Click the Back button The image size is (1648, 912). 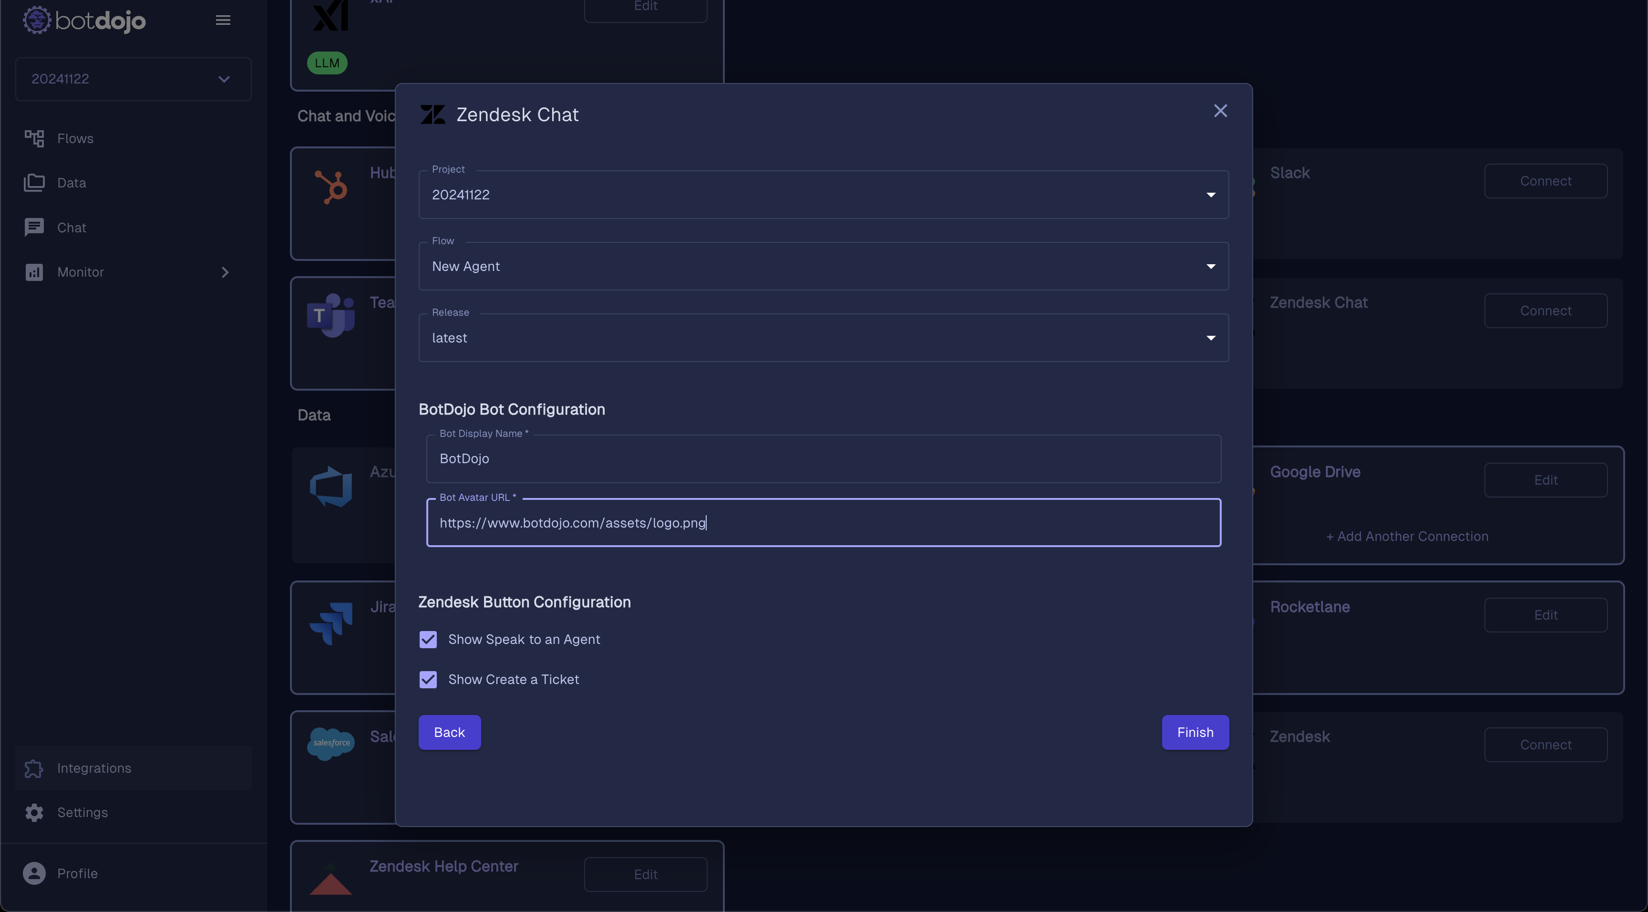[x=449, y=732]
